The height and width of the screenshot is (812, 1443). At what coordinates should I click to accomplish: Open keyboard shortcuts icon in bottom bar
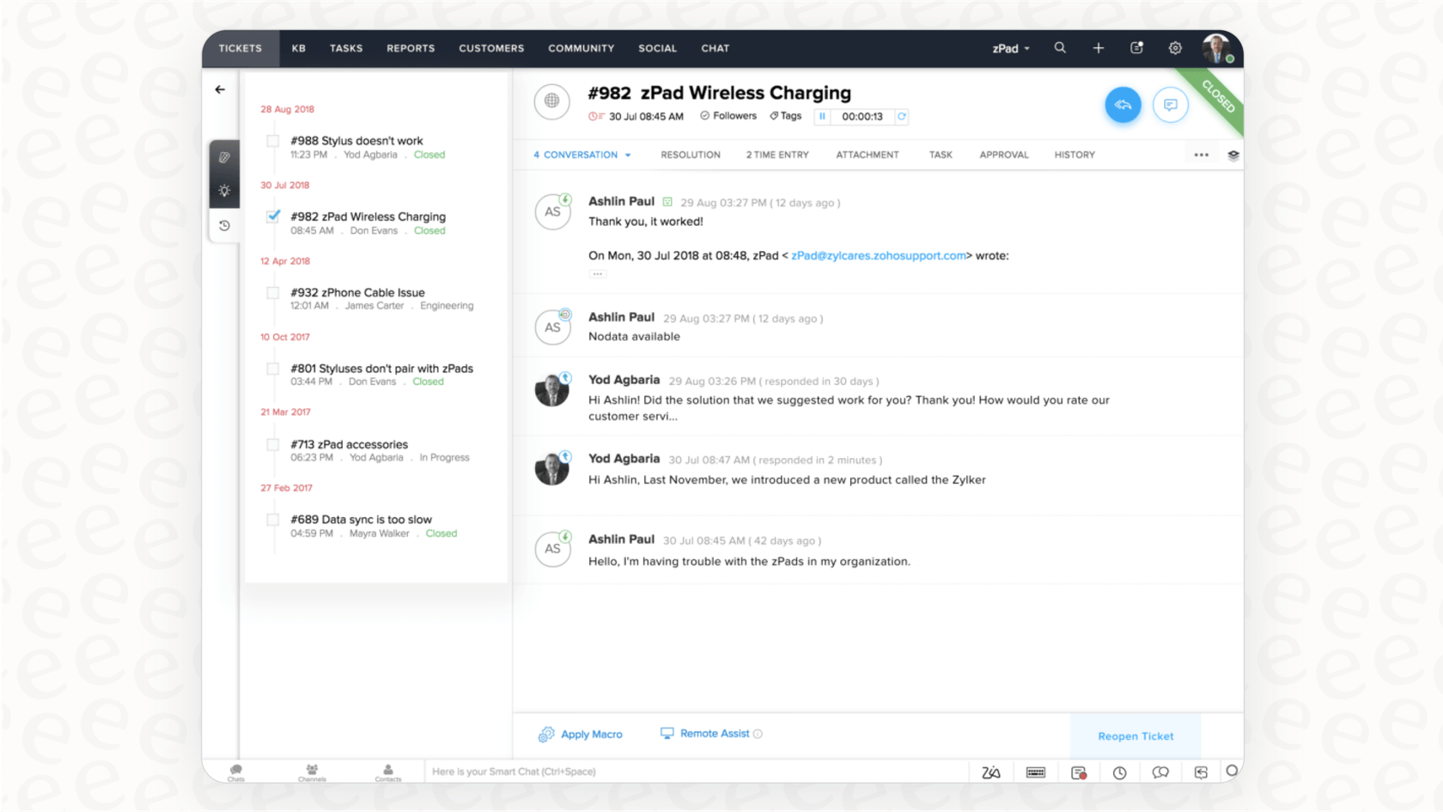[x=1035, y=772]
